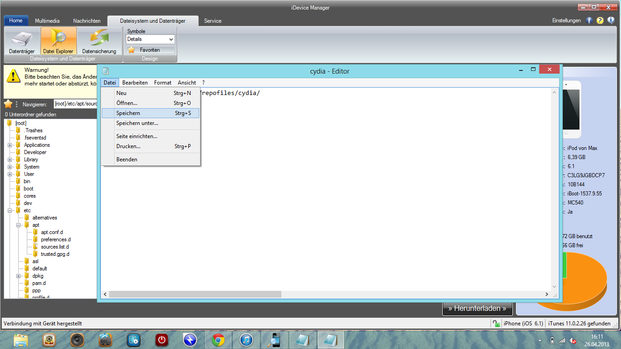
Task: Select the Developer folder in tree
Action: 35,152
